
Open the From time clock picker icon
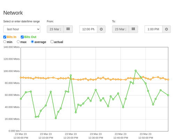point(101,29)
